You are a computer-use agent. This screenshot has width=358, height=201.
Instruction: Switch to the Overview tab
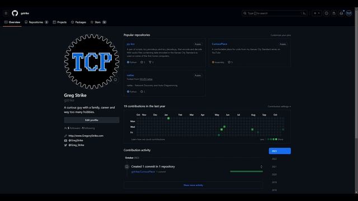(12, 22)
